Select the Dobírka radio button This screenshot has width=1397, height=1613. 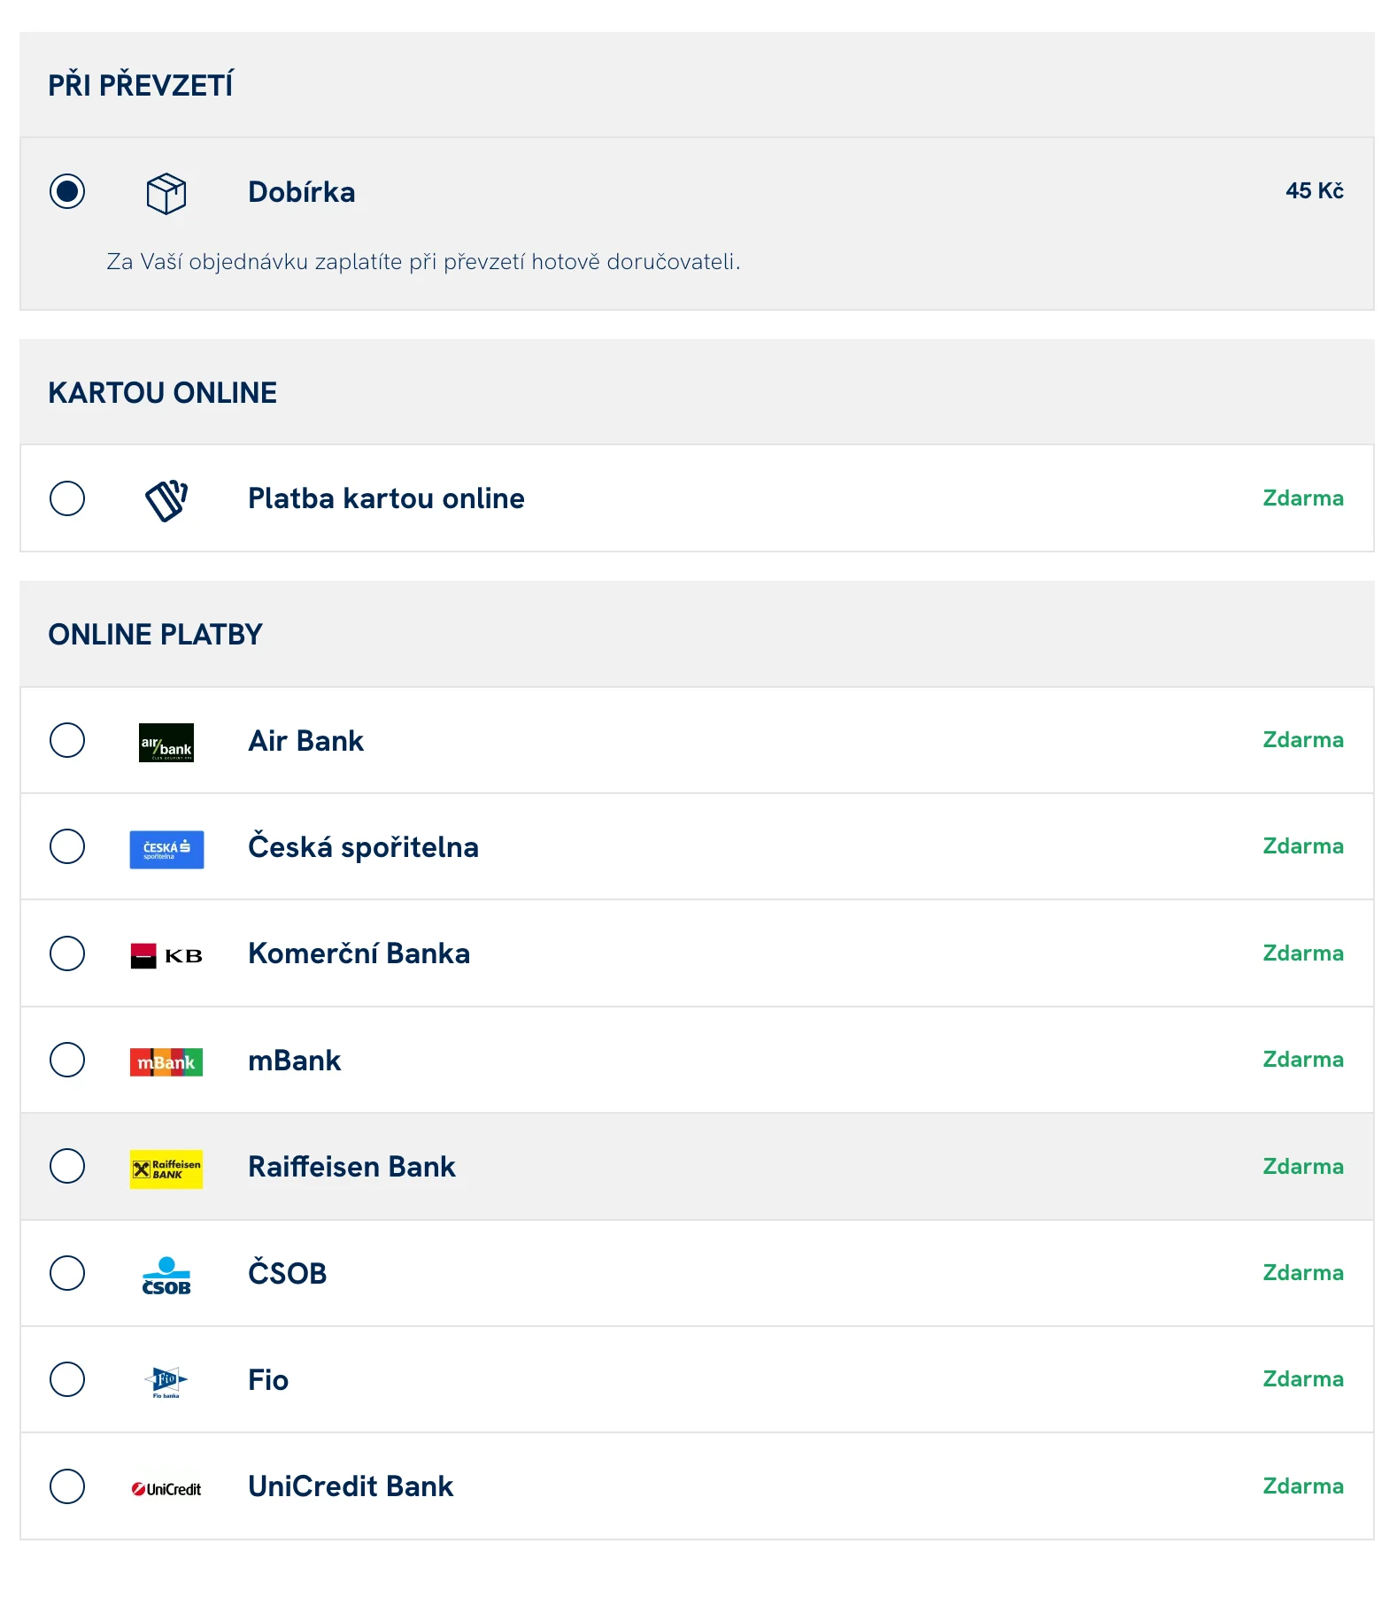(x=67, y=191)
